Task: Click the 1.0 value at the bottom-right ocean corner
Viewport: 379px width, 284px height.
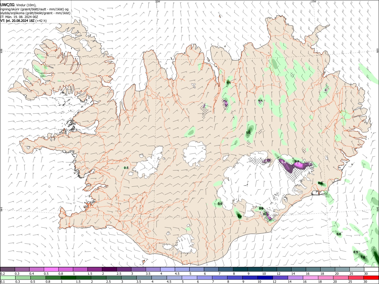Action: point(363,257)
